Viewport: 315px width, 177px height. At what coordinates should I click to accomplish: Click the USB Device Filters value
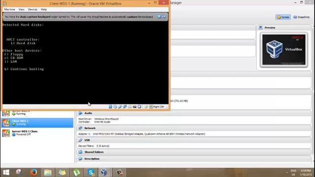(103, 146)
